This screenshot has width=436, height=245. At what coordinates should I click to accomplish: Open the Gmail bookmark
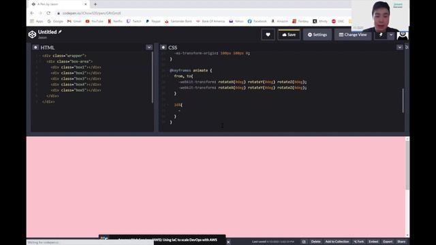74,21
